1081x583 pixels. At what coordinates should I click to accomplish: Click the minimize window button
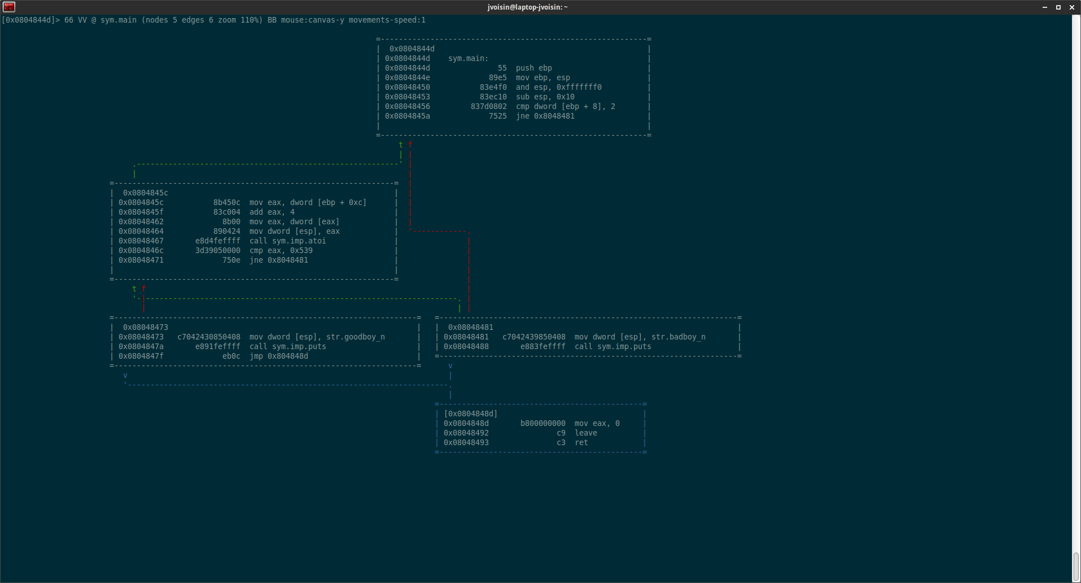pyautogui.click(x=1045, y=7)
